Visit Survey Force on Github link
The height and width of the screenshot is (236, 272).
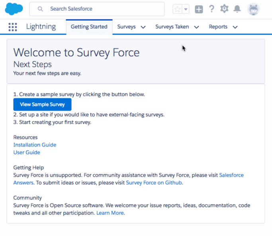154,183
